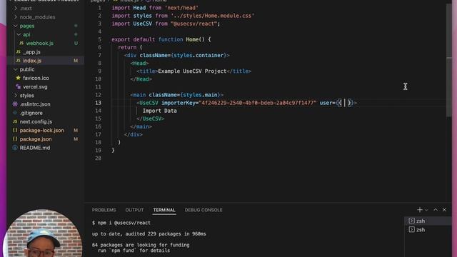Screen dimensions: 457x257
Task: Open _app.js file
Action: point(31,52)
